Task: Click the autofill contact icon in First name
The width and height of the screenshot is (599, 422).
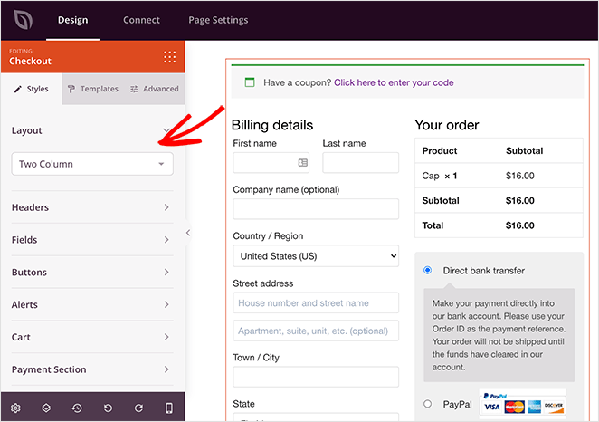Action: pyautogui.click(x=302, y=163)
